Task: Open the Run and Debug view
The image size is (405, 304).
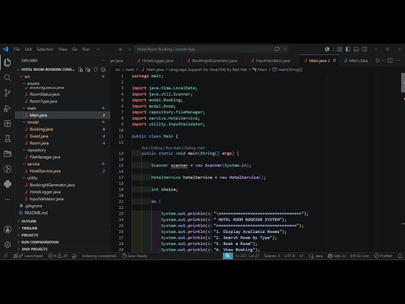Action: pos(8,108)
